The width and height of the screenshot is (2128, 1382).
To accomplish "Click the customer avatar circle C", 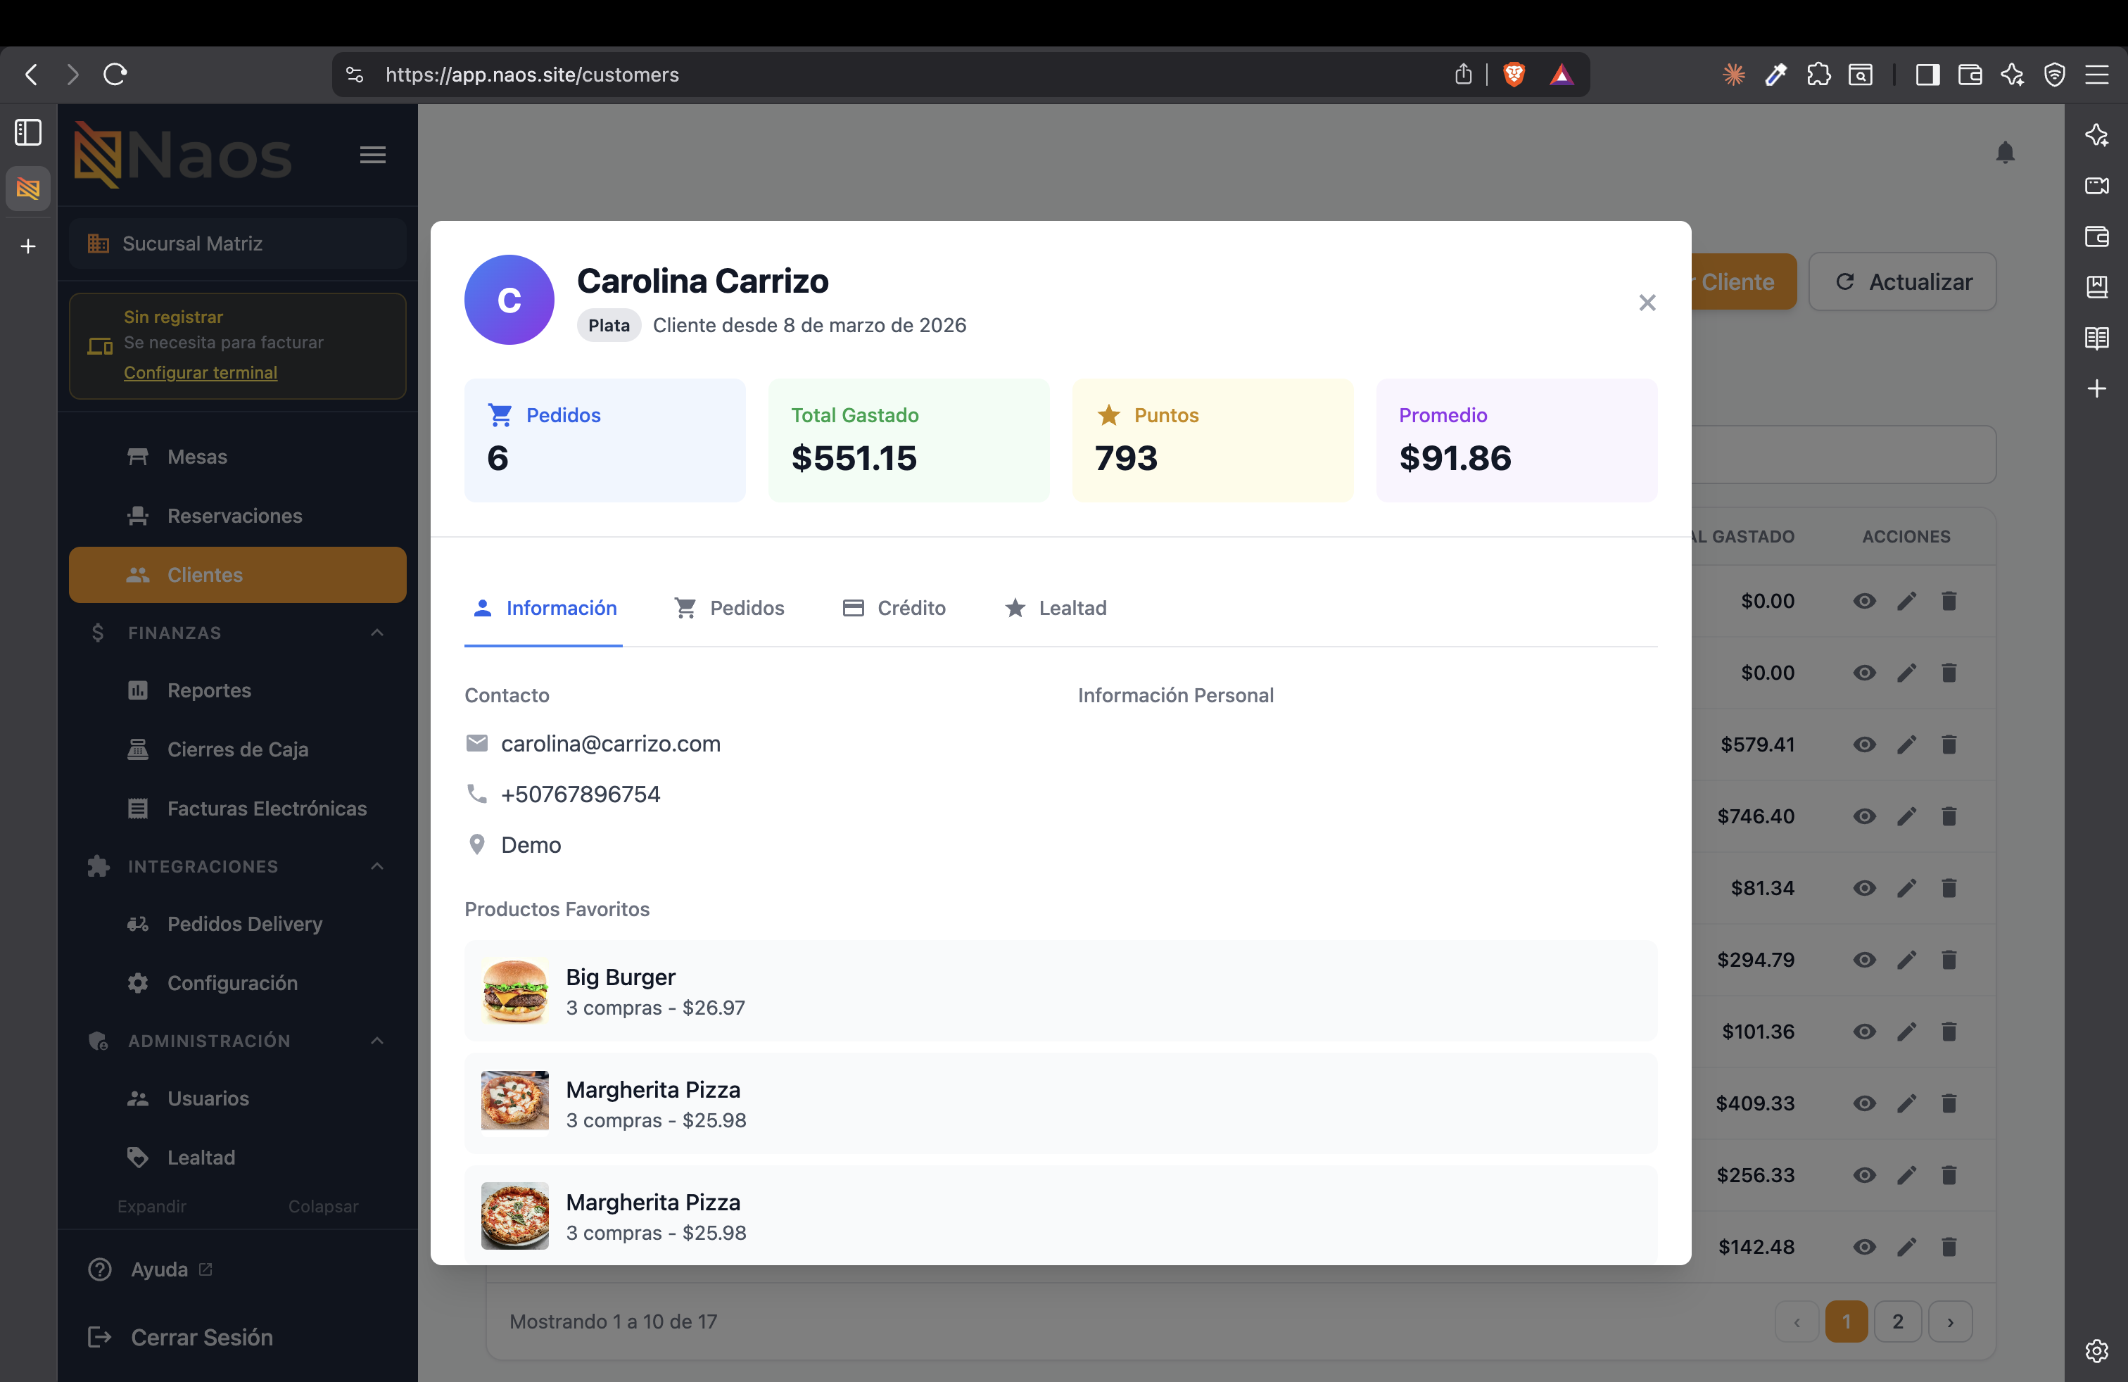I will [x=509, y=300].
